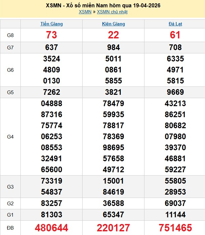Viewport: 205px width, 235px height.
Task: Click the red G8 number 73
Action: (x=52, y=35)
